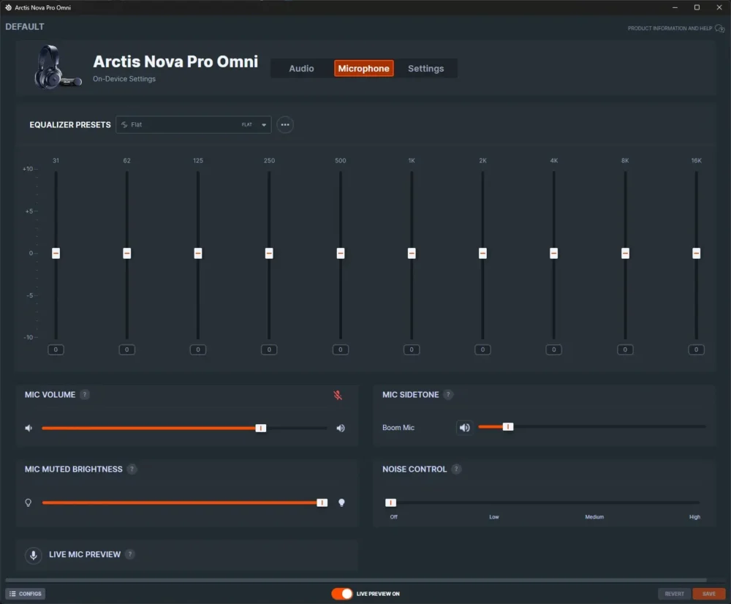The height and width of the screenshot is (604, 731).
Task: Click the Noise Control Off label
Action: point(394,517)
